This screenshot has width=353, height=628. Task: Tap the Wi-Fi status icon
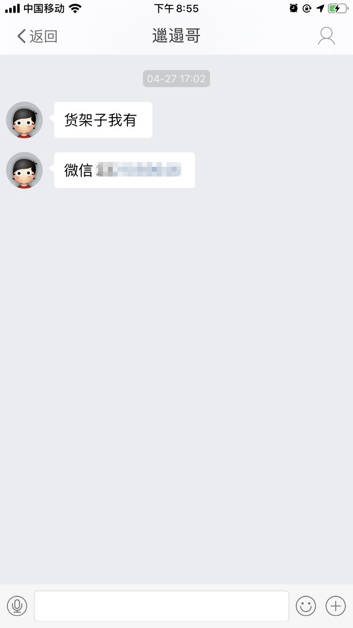(x=75, y=8)
